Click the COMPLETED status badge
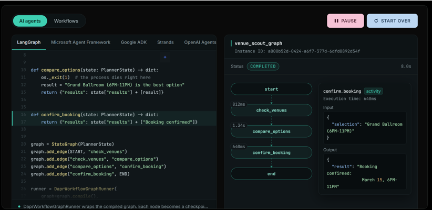This screenshot has width=432, height=210. pyautogui.click(x=263, y=66)
